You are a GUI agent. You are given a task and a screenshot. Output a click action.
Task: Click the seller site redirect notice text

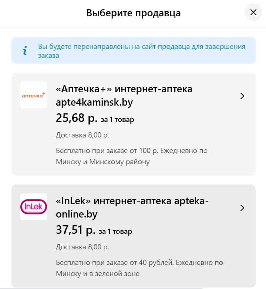coord(141,51)
